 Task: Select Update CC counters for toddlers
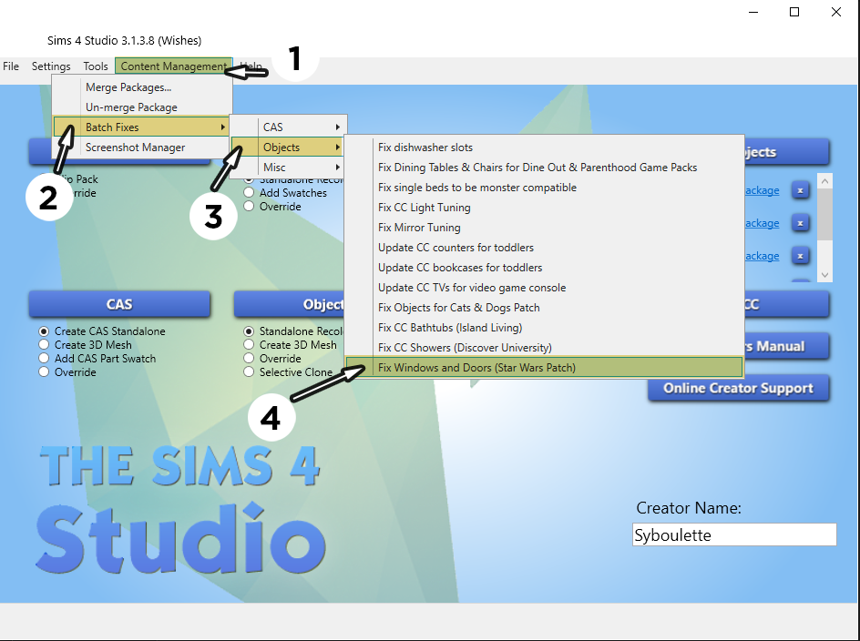tap(544, 248)
